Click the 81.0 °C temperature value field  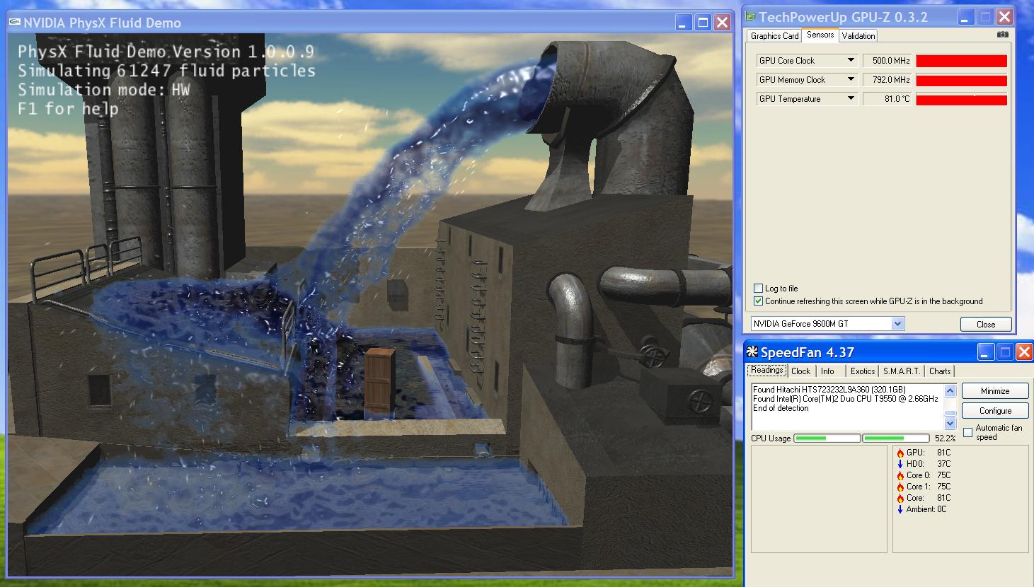pyautogui.click(x=887, y=99)
